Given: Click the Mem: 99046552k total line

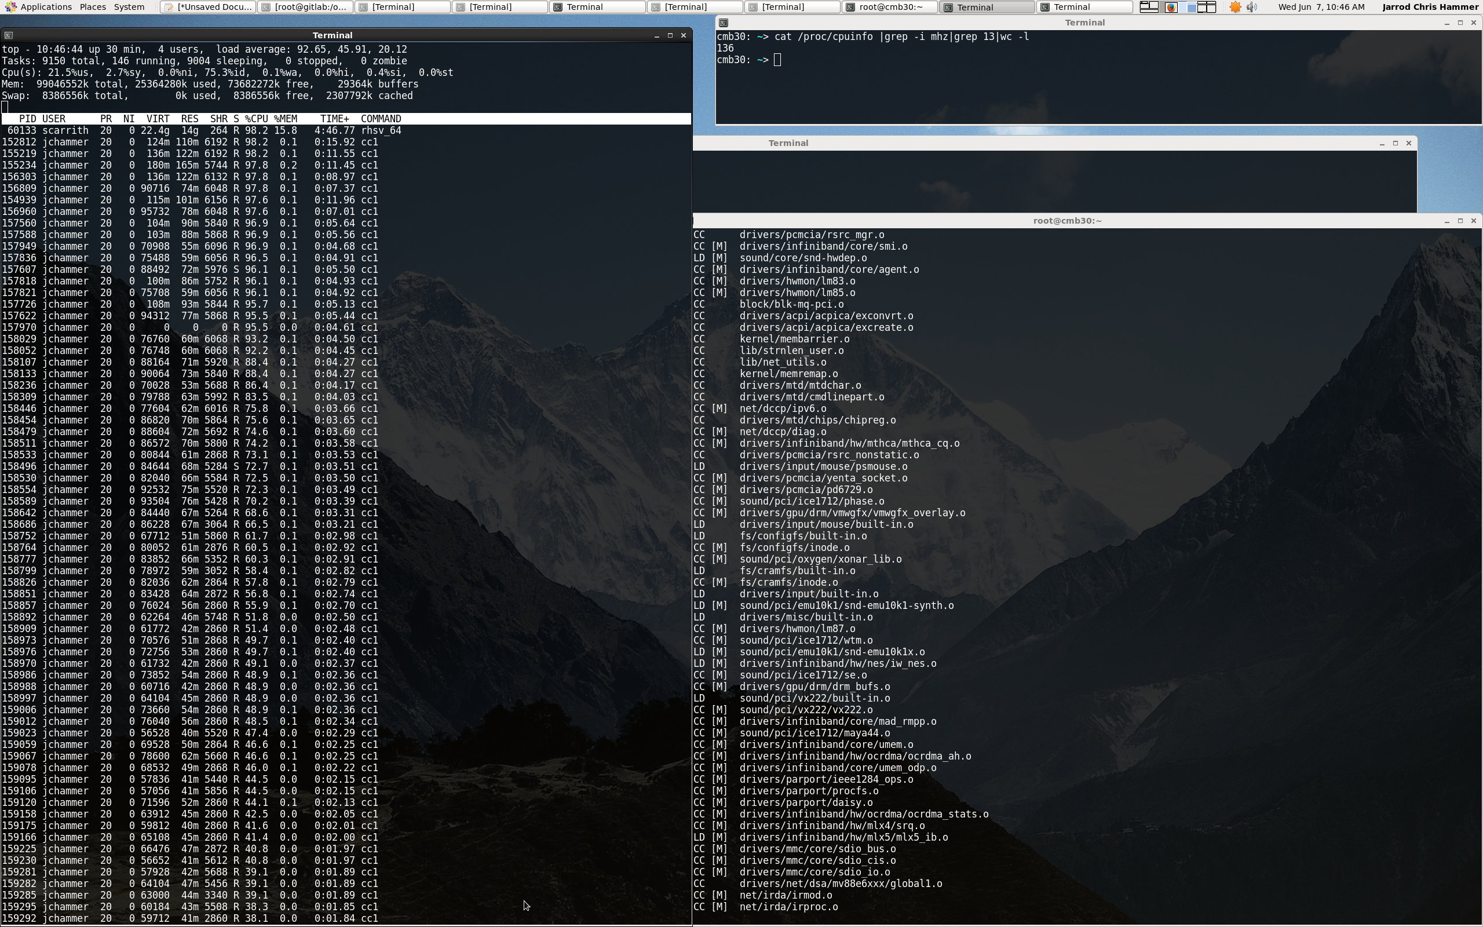Looking at the screenshot, I should (210, 84).
